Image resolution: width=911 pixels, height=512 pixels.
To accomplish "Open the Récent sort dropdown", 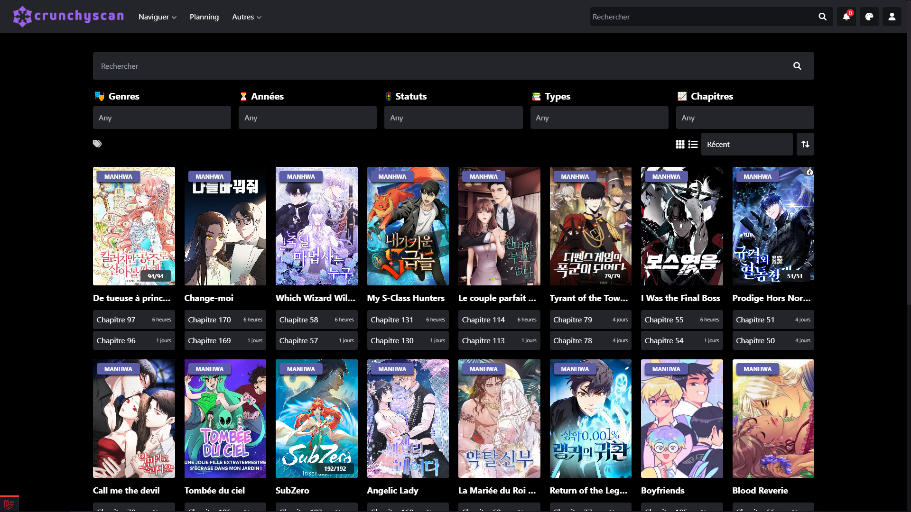I will point(747,144).
